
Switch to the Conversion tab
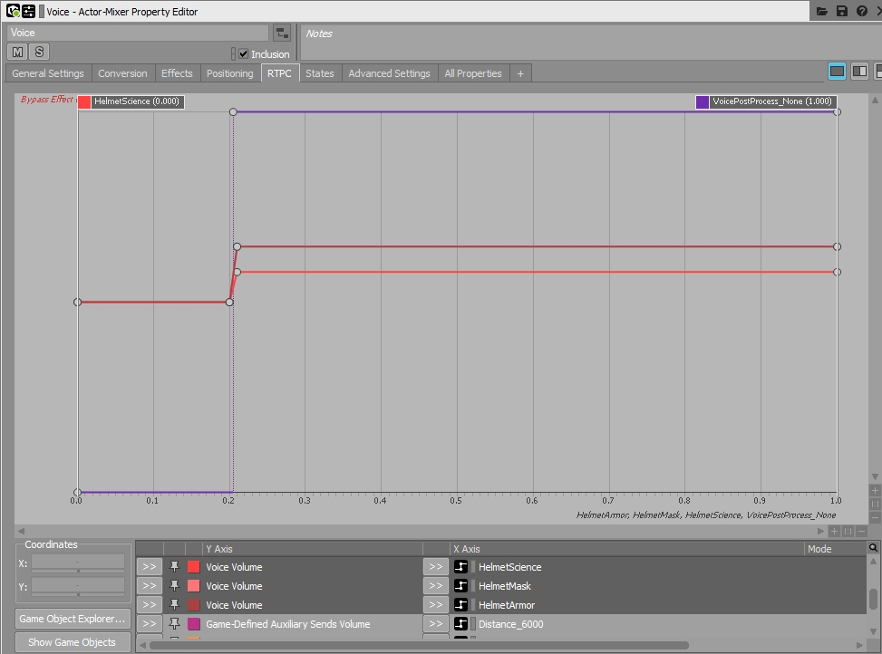(122, 73)
